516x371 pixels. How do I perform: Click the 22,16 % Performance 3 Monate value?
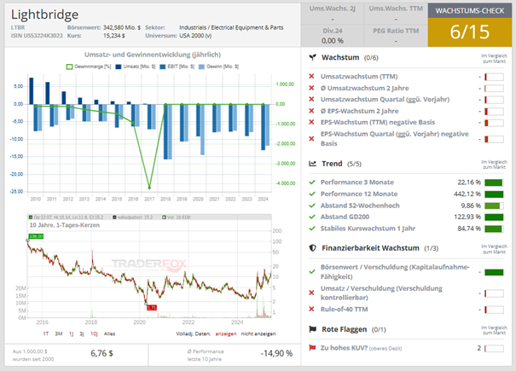(469, 183)
